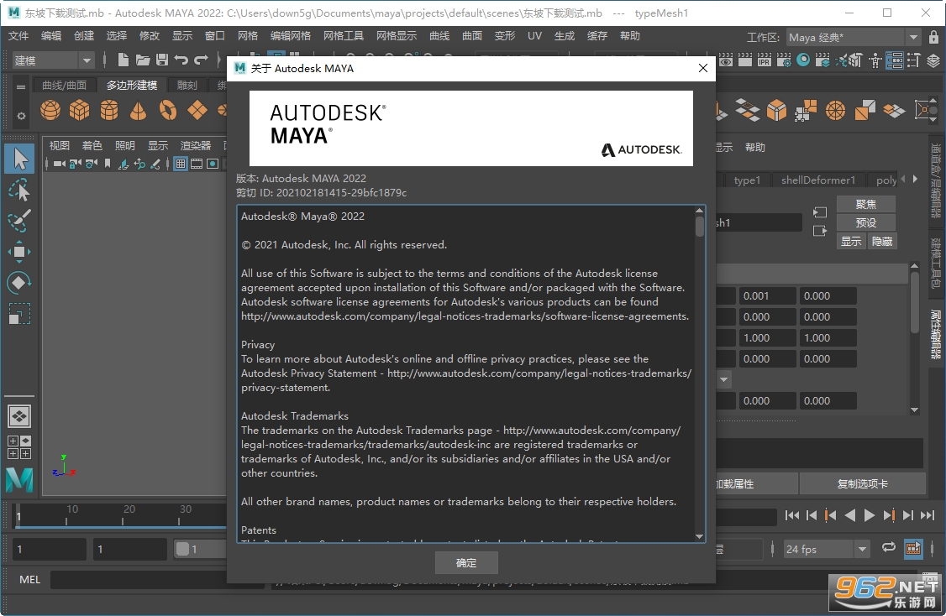The width and height of the screenshot is (946, 616).
Task: Create a polygon cylinder from shelf
Action: 109,110
